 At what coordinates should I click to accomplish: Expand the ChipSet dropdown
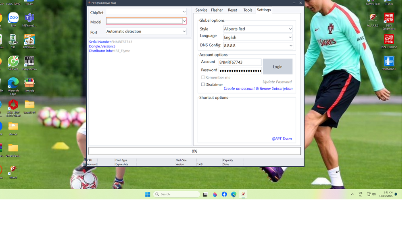tap(184, 12)
